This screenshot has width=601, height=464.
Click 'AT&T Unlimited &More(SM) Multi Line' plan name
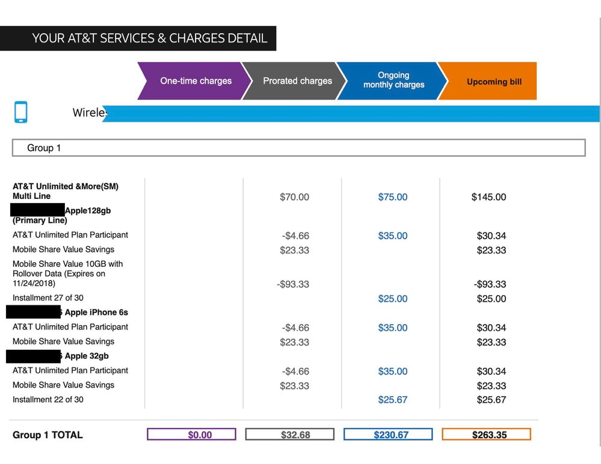coord(65,191)
